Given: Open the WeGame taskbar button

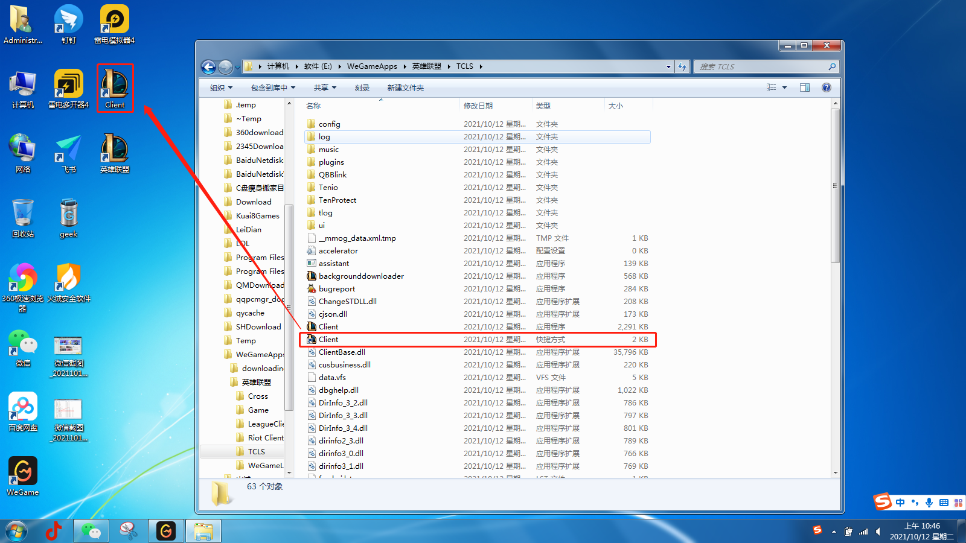Looking at the screenshot, I should (x=166, y=531).
